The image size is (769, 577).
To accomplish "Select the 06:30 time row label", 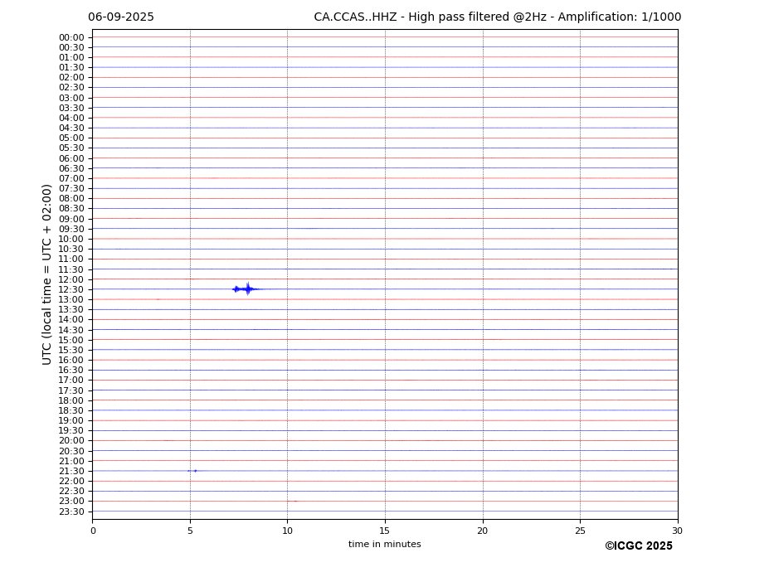I will [x=71, y=168].
